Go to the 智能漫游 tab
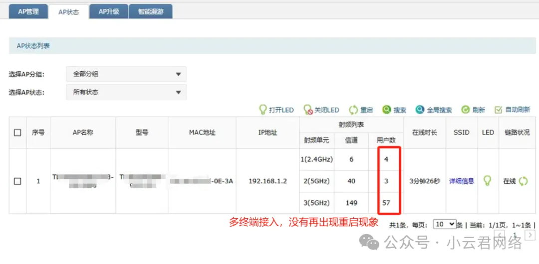This screenshot has width=539, height=264. [151, 11]
